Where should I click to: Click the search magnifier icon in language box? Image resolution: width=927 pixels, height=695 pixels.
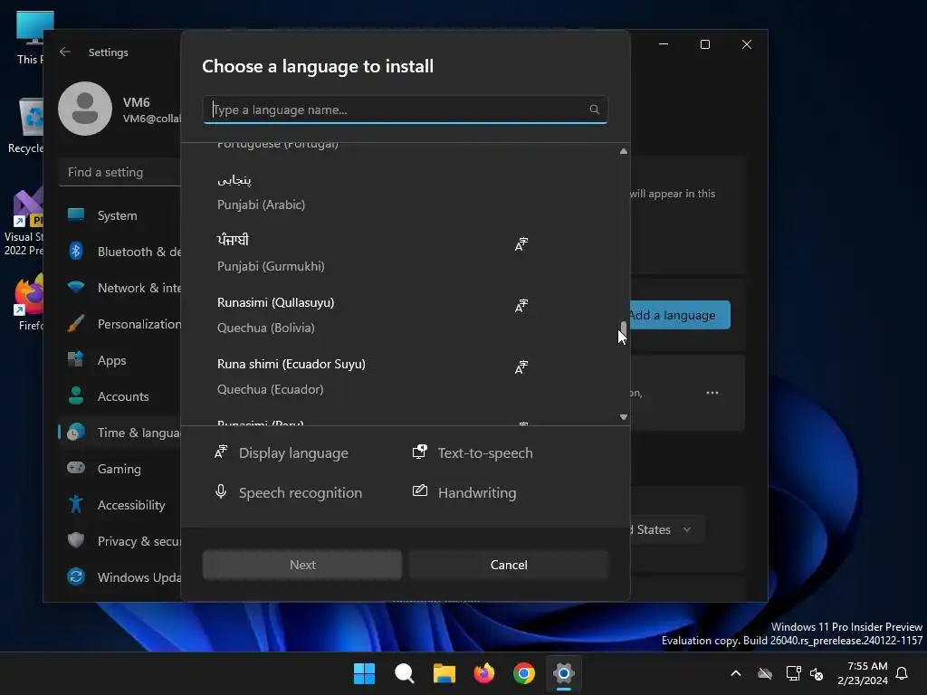pyautogui.click(x=594, y=109)
